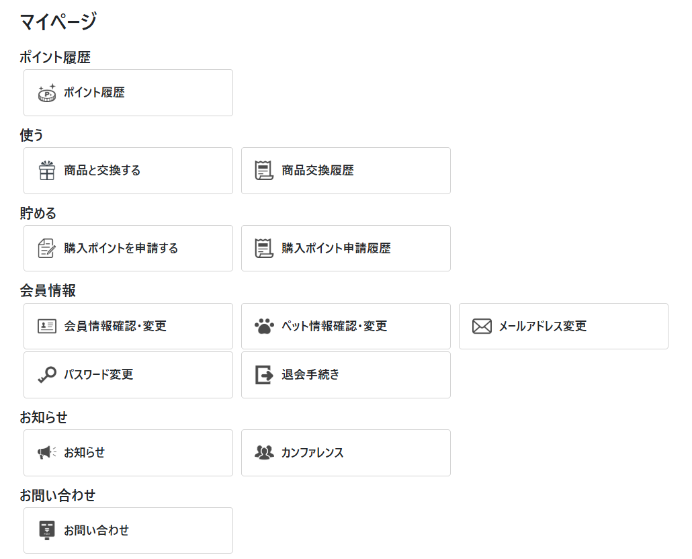View 購入ポイント申請履歴
692x559 pixels.
[346, 249]
